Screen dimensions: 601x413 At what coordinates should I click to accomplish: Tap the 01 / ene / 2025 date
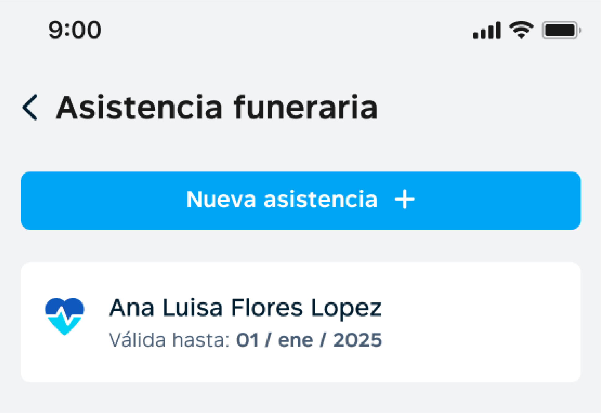[309, 340]
